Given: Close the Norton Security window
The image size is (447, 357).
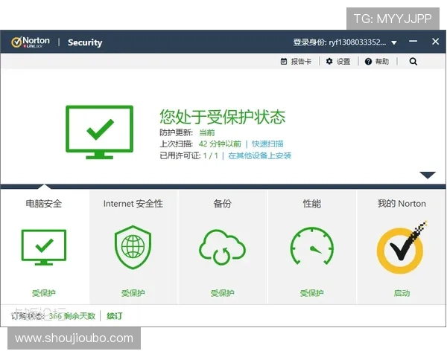Looking at the screenshot, I should pyautogui.click(x=435, y=42).
